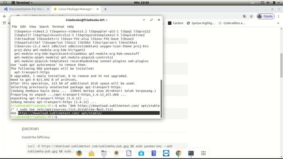The image size is (283, 159).
Task: Click the terminal window scrollbar thumb
Action: [161, 98]
